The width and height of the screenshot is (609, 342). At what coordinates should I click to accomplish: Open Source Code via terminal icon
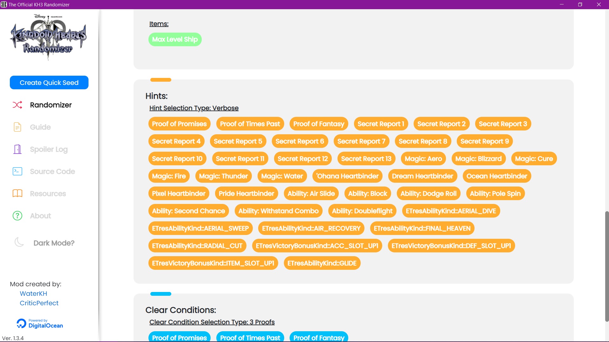coord(17,171)
